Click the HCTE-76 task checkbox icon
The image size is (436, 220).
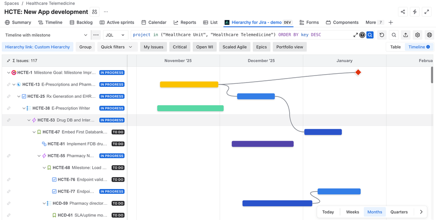tap(54, 180)
